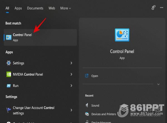The image size is (167, 123).
Task: Select the Web tab
Action: (52, 8)
